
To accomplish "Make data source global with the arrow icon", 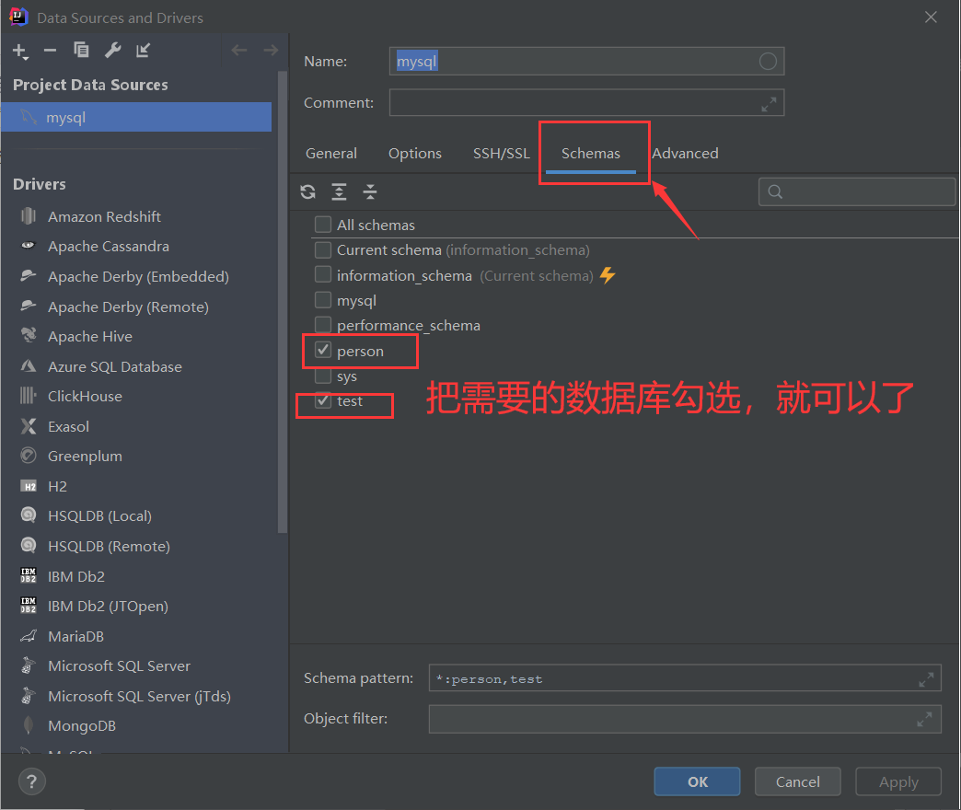I will point(143,51).
